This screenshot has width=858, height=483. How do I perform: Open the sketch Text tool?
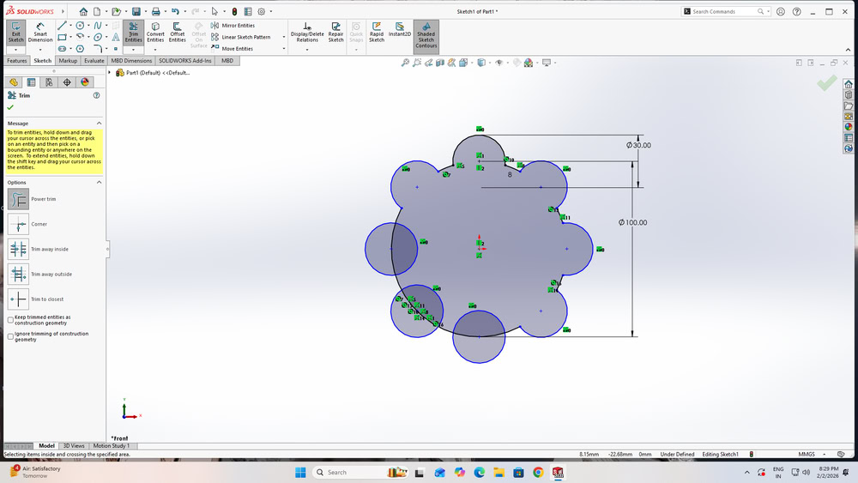pos(116,37)
